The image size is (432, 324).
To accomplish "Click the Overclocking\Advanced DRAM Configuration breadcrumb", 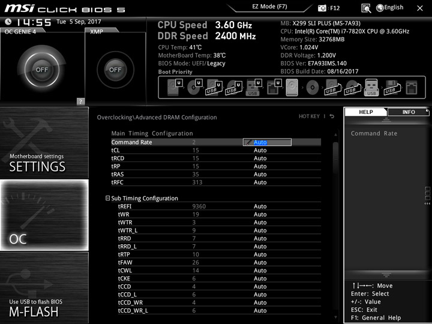I will (157, 118).
